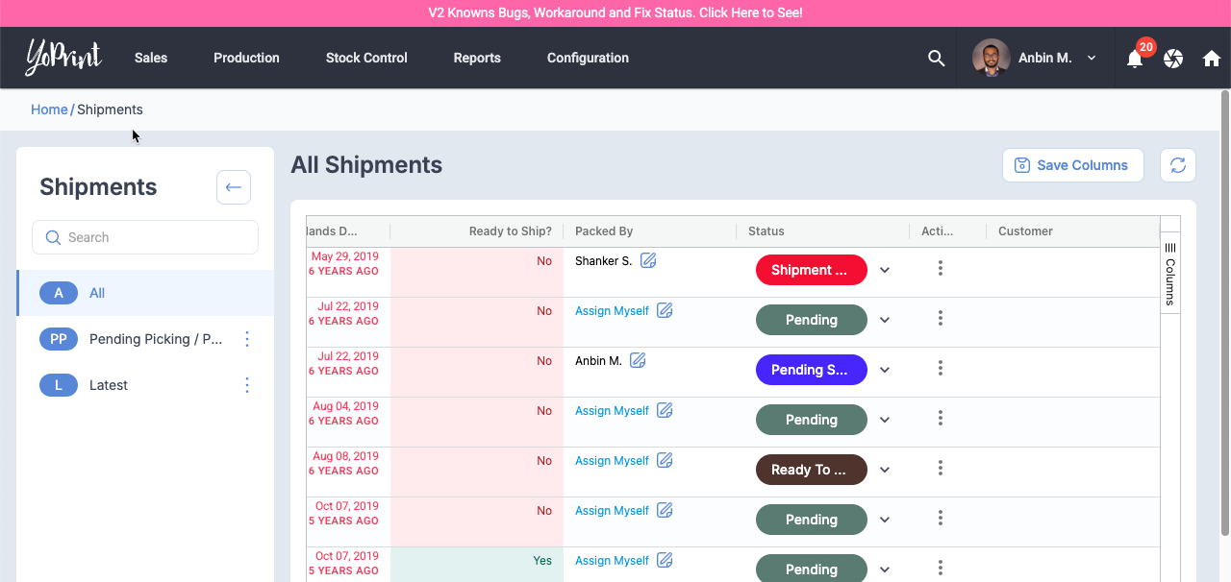Open the Stock Control menu
The image size is (1231, 582).
tap(366, 59)
